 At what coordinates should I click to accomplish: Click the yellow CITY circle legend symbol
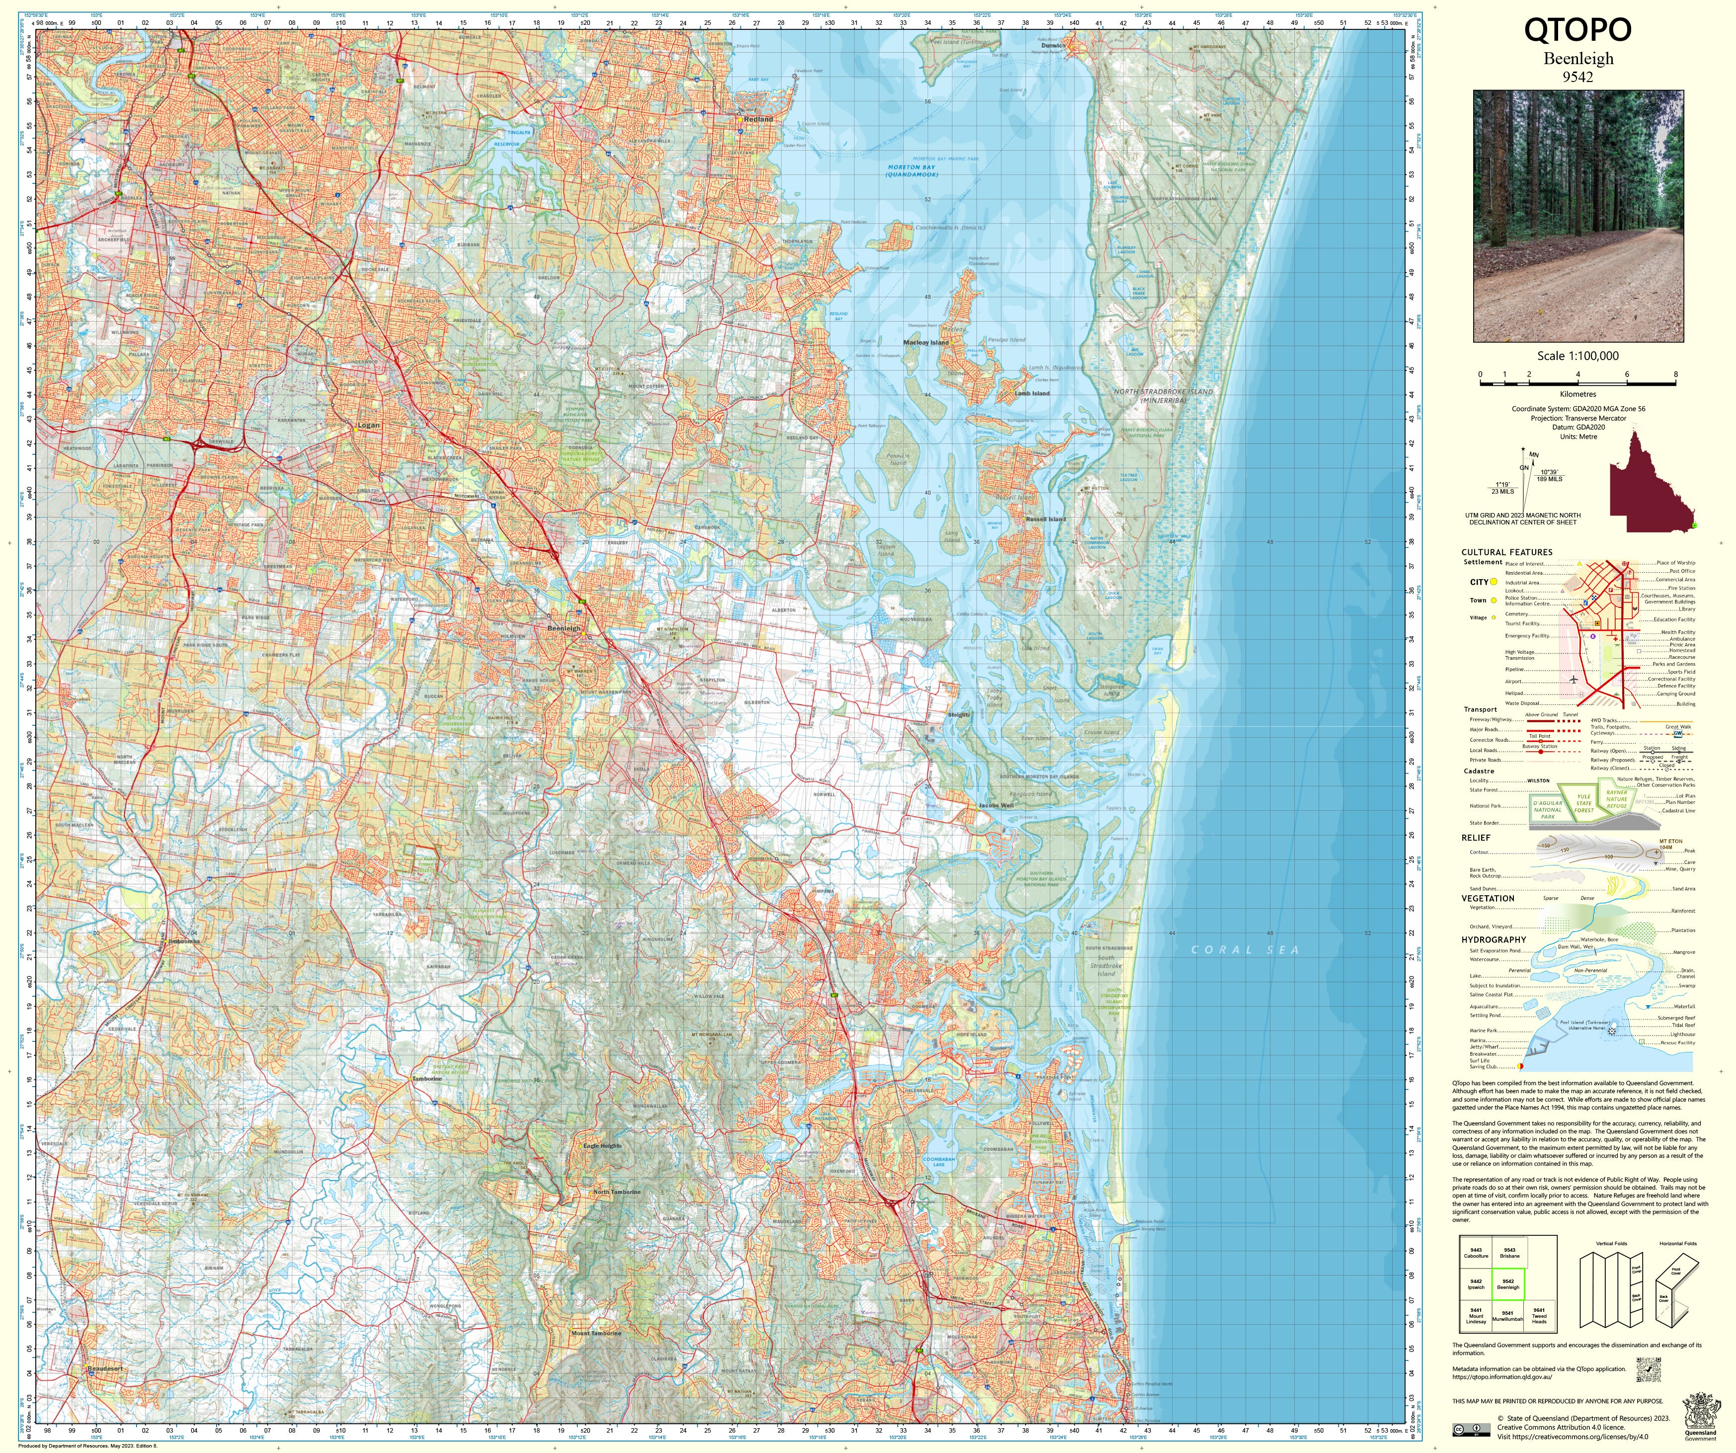1494,582
